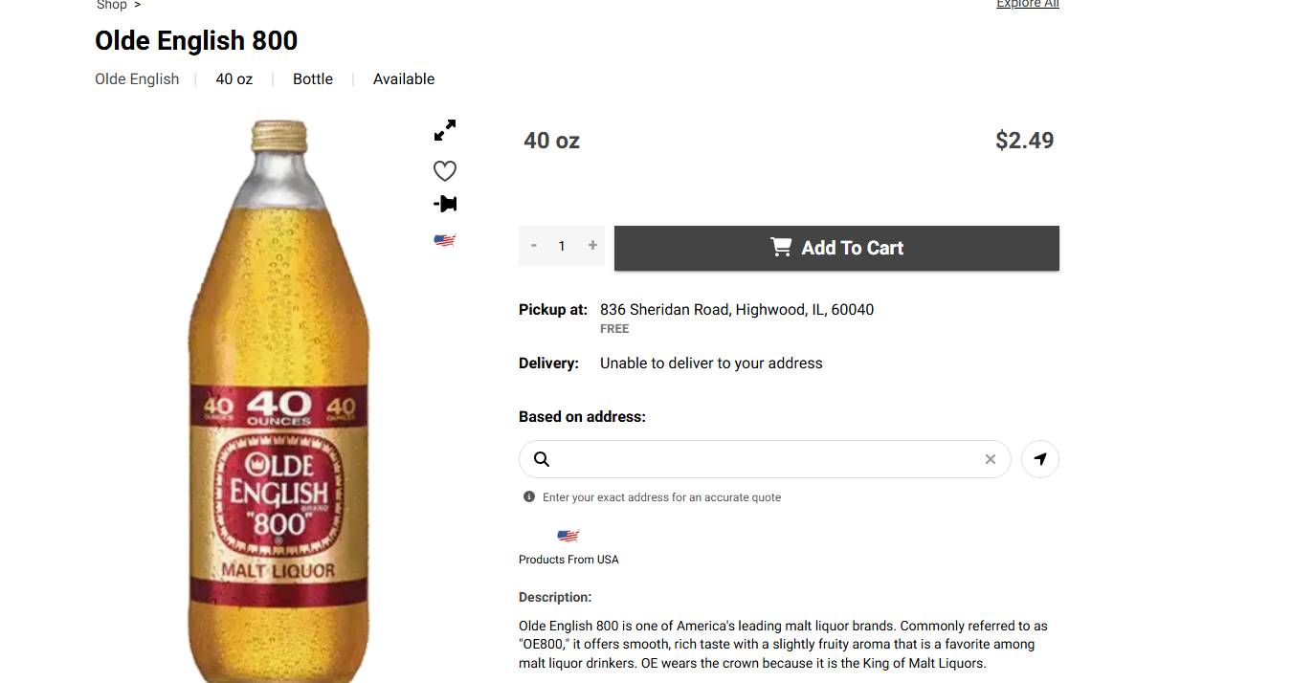The height and width of the screenshot is (683, 1292).
Task: Add to favorites with heart icon
Action: 445,171
